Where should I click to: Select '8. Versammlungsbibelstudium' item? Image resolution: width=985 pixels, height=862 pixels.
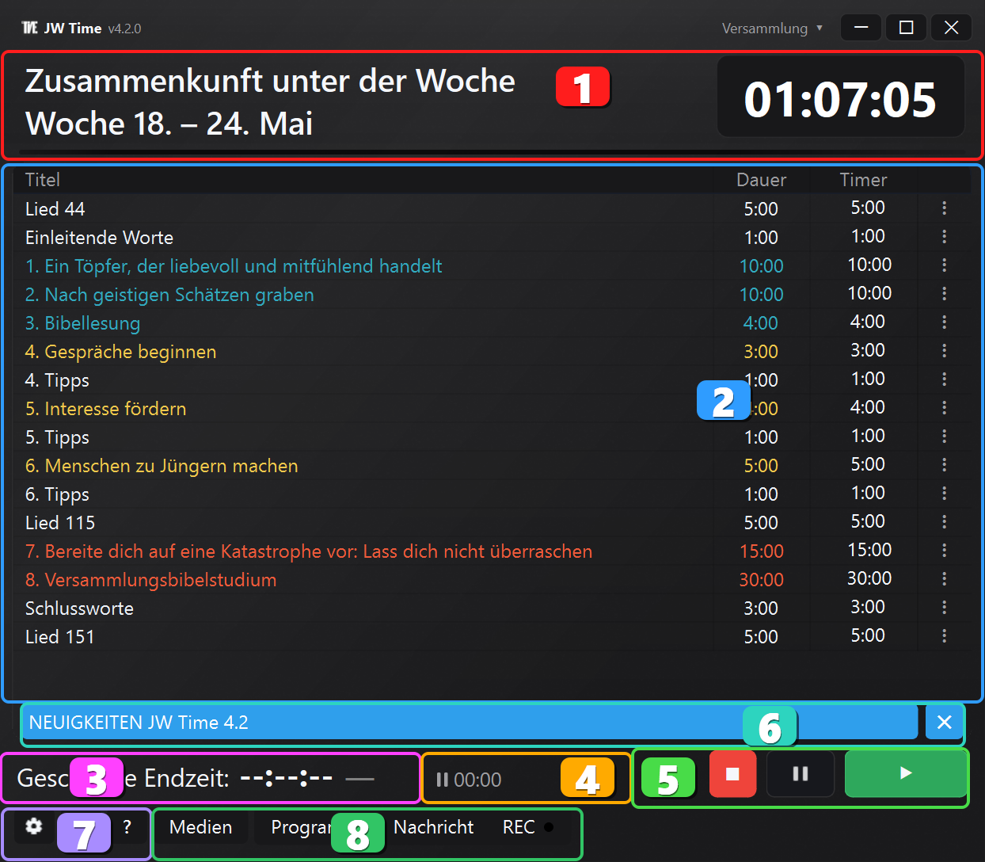150,580
